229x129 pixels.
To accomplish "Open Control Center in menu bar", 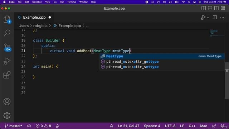I will (x=195, y=2).
